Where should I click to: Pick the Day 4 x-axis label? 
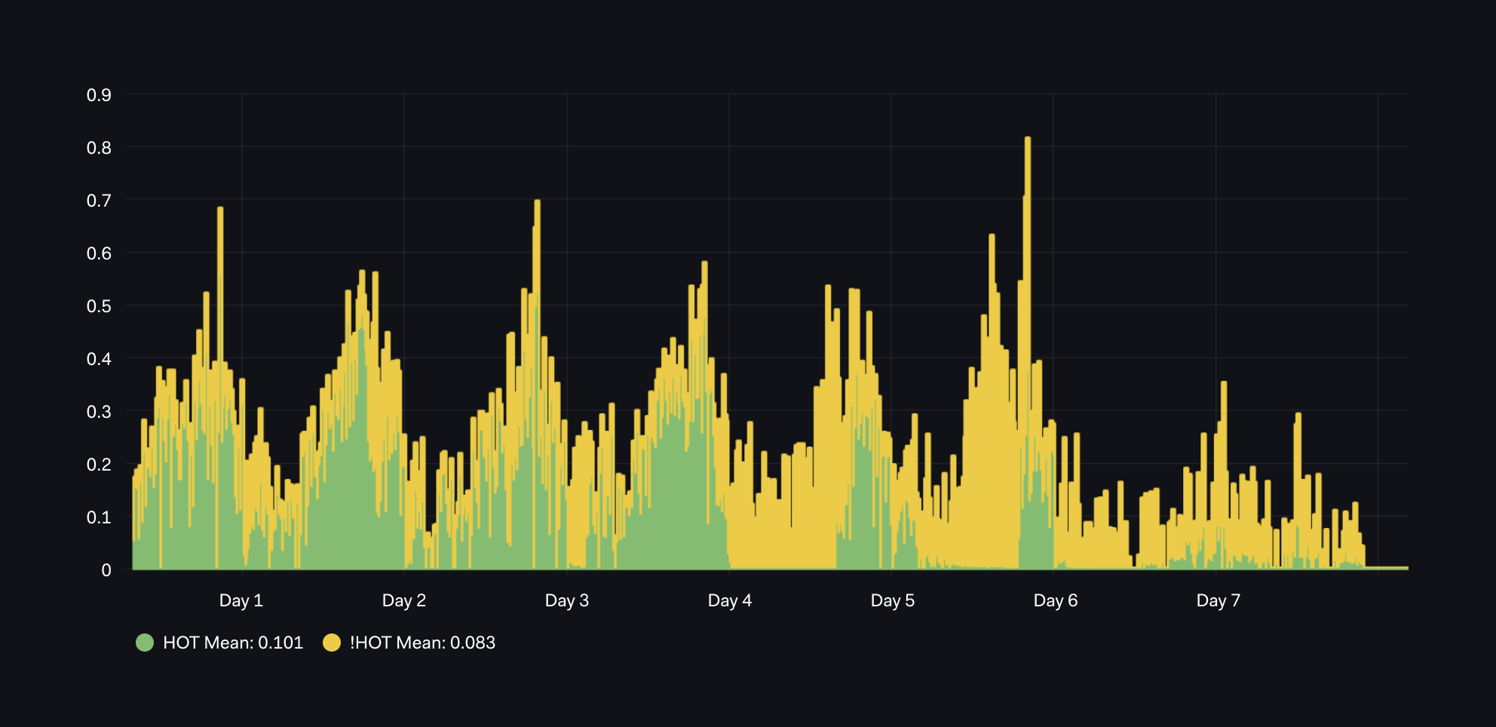coord(730,600)
